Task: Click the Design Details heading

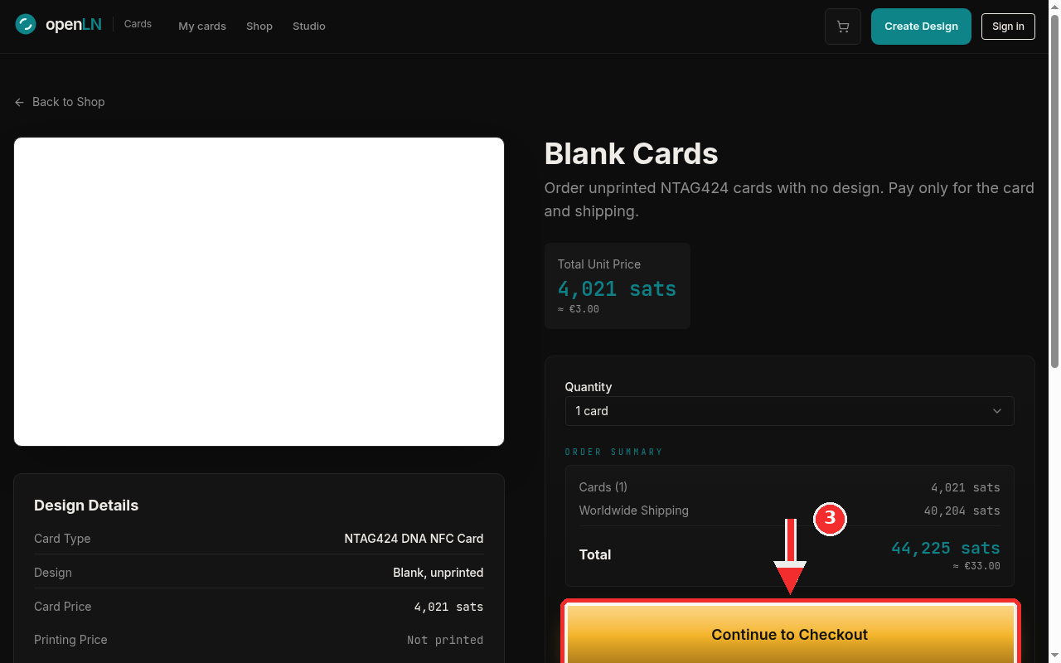Action: [x=86, y=506]
